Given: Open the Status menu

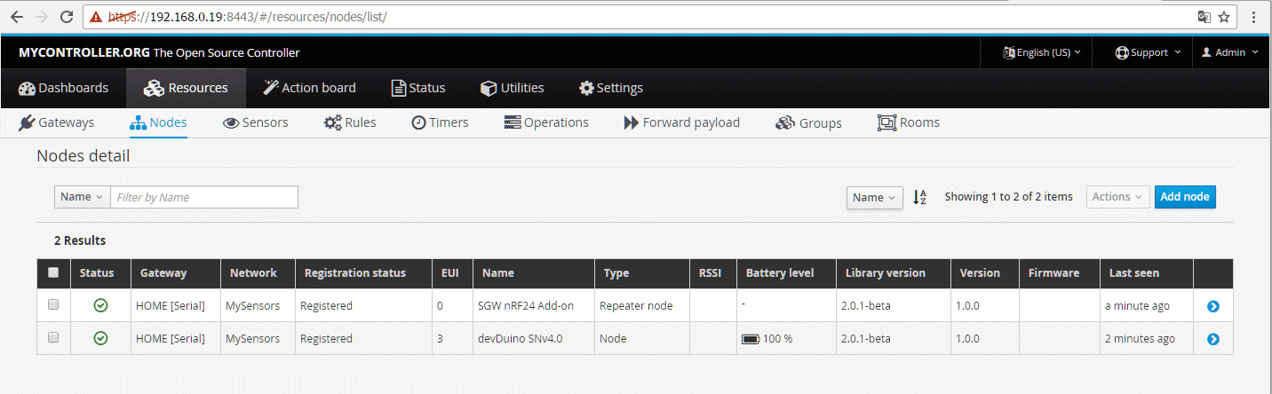Looking at the screenshot, I should 418,88.
